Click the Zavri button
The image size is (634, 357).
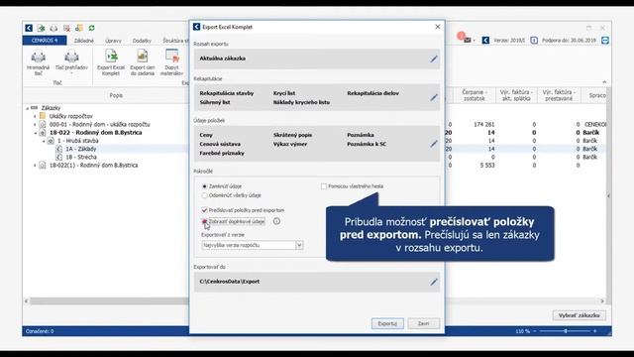point(423,323)
